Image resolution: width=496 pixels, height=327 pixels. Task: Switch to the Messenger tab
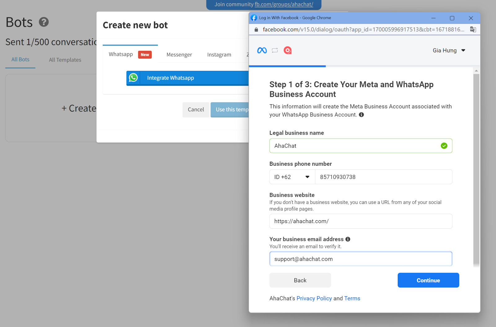click(179, 55)
